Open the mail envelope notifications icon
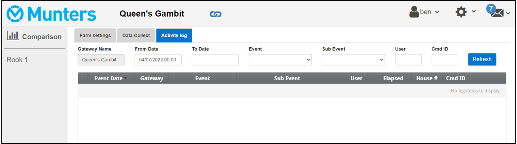The image size is (517, 144). click(497, 14)
